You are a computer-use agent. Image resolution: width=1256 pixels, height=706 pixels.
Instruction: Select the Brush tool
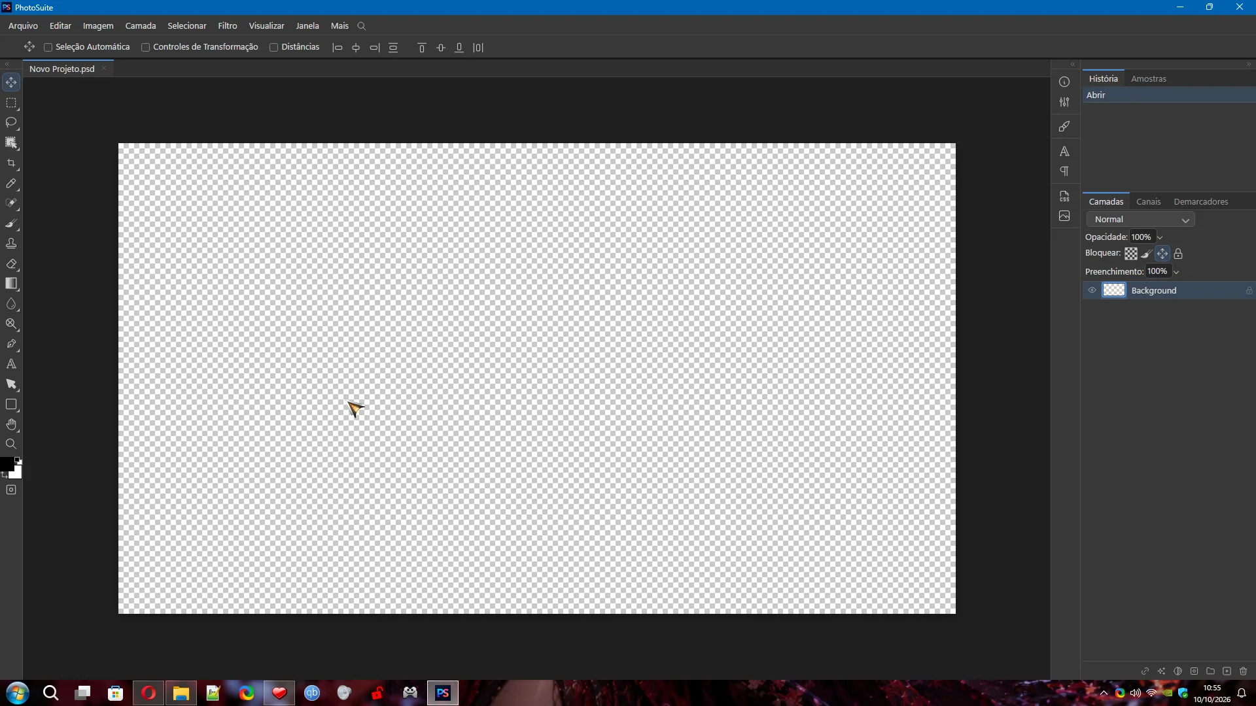coord(11,224)
